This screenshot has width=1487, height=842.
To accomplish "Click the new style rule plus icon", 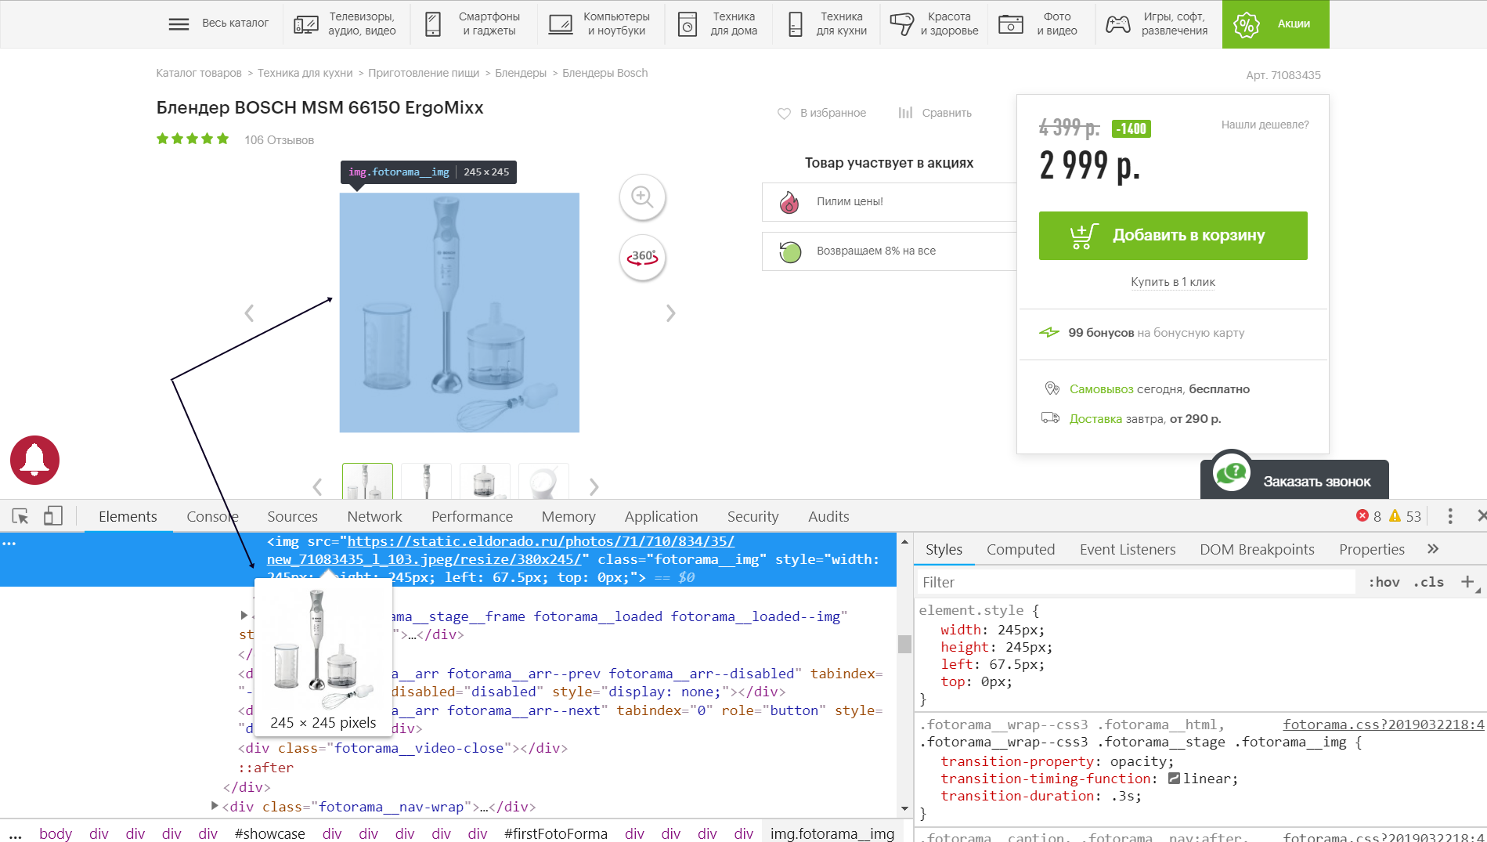I will point(1467,582).
